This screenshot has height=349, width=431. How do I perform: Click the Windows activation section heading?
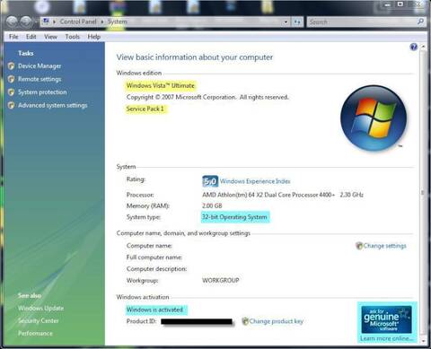tap(143, 297)
